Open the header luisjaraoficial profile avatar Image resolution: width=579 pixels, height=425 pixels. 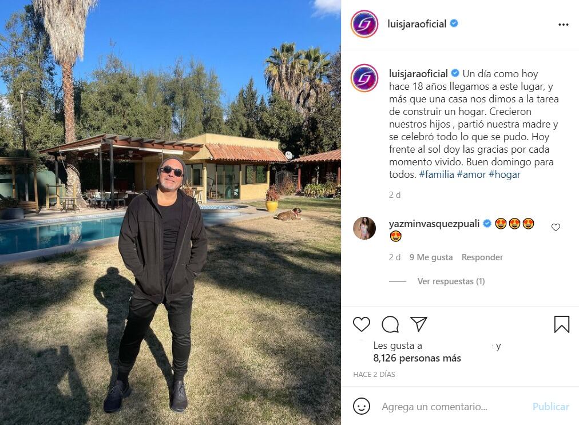coord(364,24)
